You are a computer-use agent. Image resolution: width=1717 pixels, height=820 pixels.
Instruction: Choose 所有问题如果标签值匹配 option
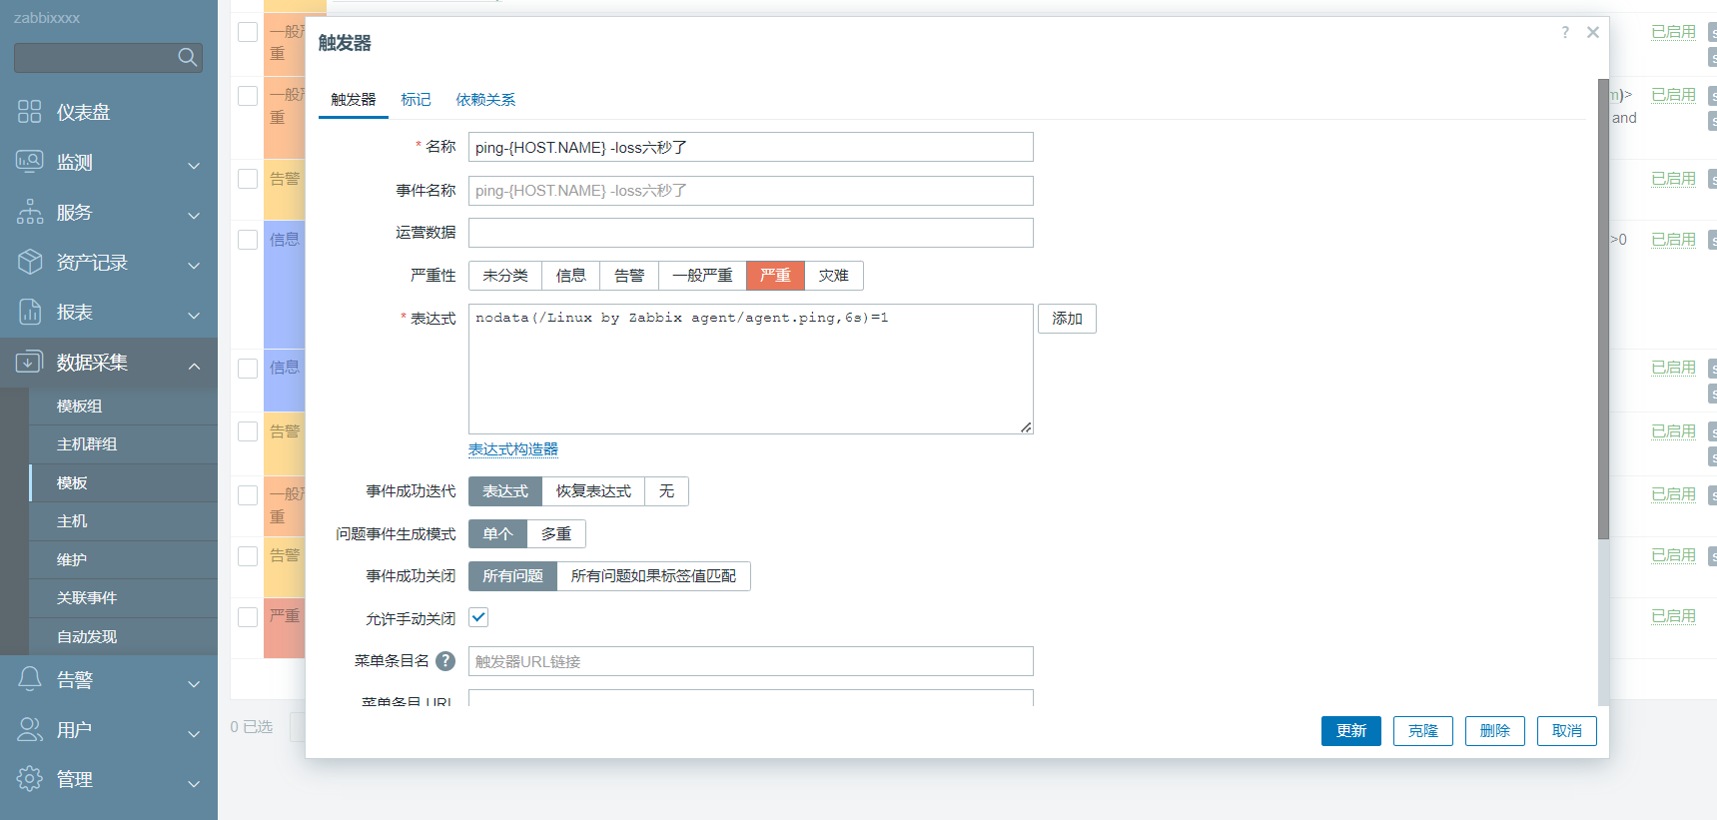click(x=653, y=576)
